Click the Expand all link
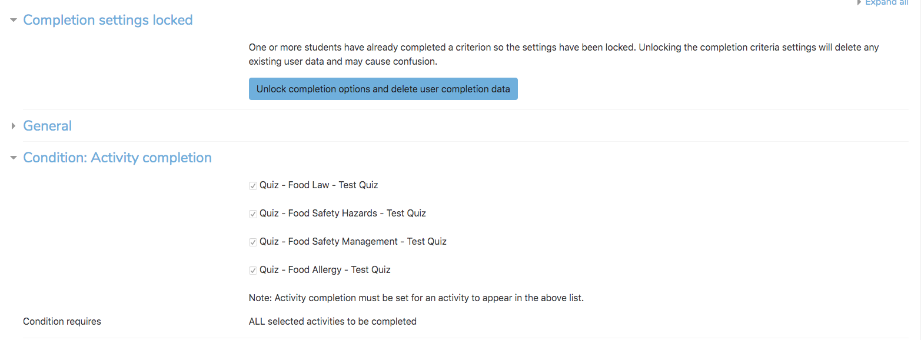Screen dimensions: 921x340 [x=886, y=2]
